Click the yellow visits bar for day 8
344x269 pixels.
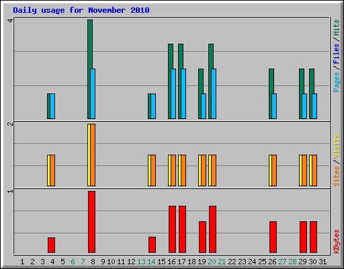point(89,155)
